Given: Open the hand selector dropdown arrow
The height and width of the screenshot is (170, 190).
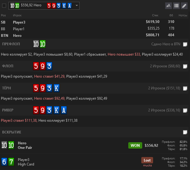Looking at the screenshot, I should [77, 5].
